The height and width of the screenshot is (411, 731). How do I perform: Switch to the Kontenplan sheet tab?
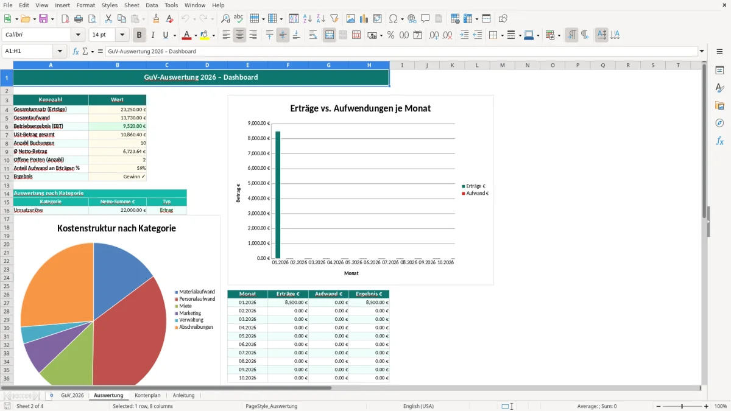147,395
